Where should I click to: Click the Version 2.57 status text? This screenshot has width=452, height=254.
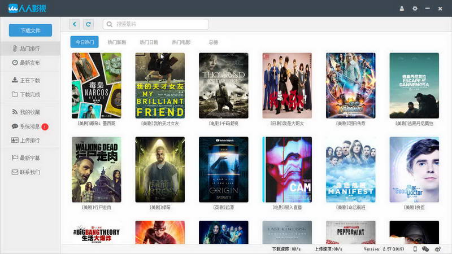point(384,249)
